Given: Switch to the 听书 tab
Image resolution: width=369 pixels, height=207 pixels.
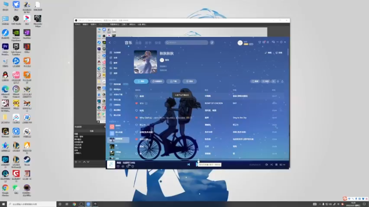Looking at the screenshot, I should pos(148,43).
